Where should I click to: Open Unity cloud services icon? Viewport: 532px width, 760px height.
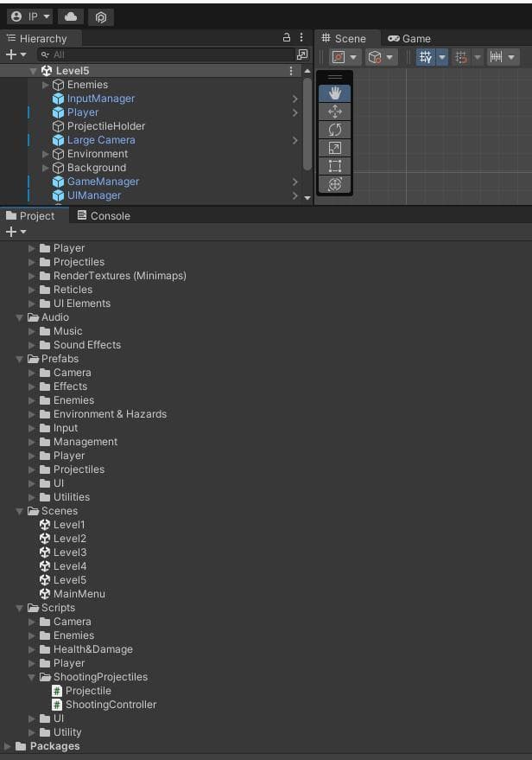pos(71,17)
